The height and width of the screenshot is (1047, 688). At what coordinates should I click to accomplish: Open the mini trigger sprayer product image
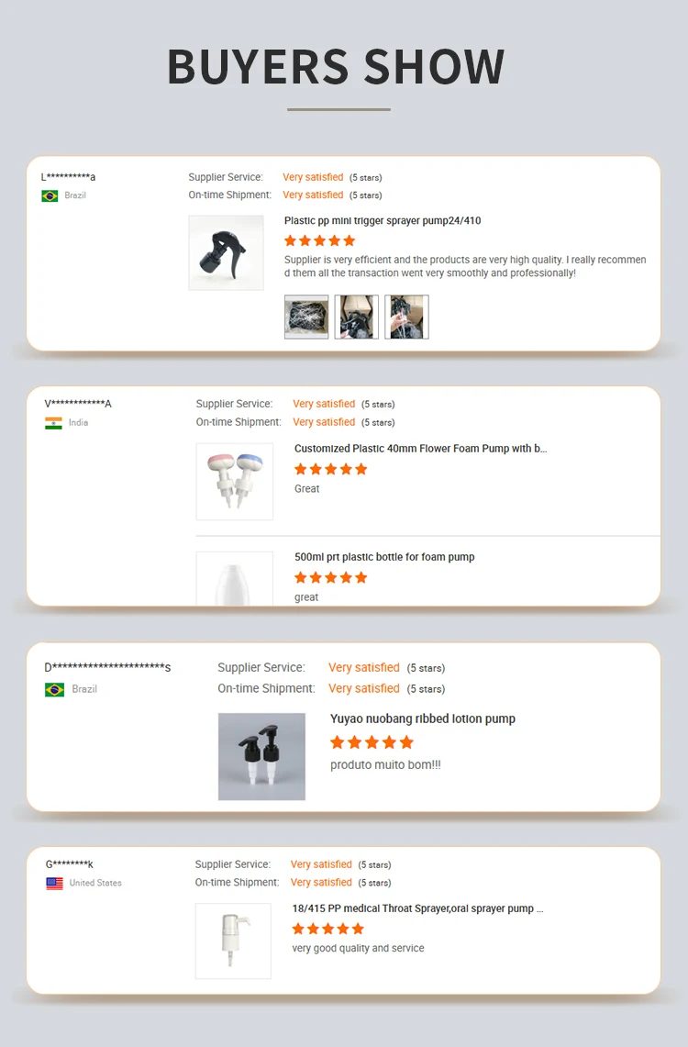tap(227, 252)
